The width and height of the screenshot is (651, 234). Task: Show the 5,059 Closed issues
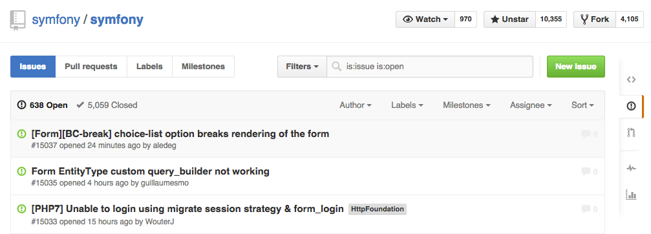click(107, 105)
